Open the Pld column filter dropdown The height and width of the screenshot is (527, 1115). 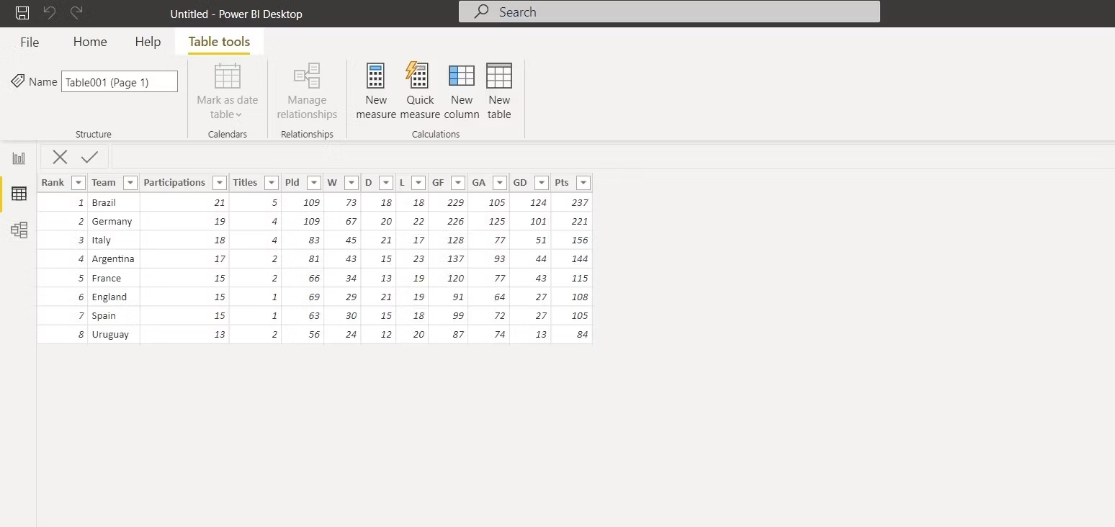tap(314, 183)
